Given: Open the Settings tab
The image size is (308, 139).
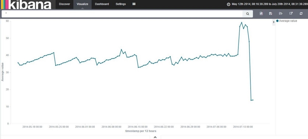Looking at the screenshot, I should coord(121,4).
